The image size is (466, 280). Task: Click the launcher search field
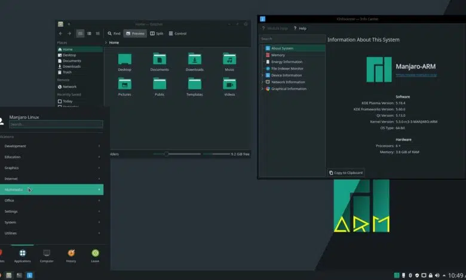point(56,125)
